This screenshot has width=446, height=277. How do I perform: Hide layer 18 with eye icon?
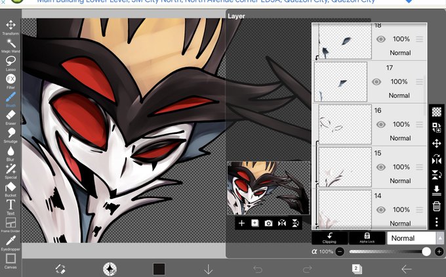coord(381,39)
